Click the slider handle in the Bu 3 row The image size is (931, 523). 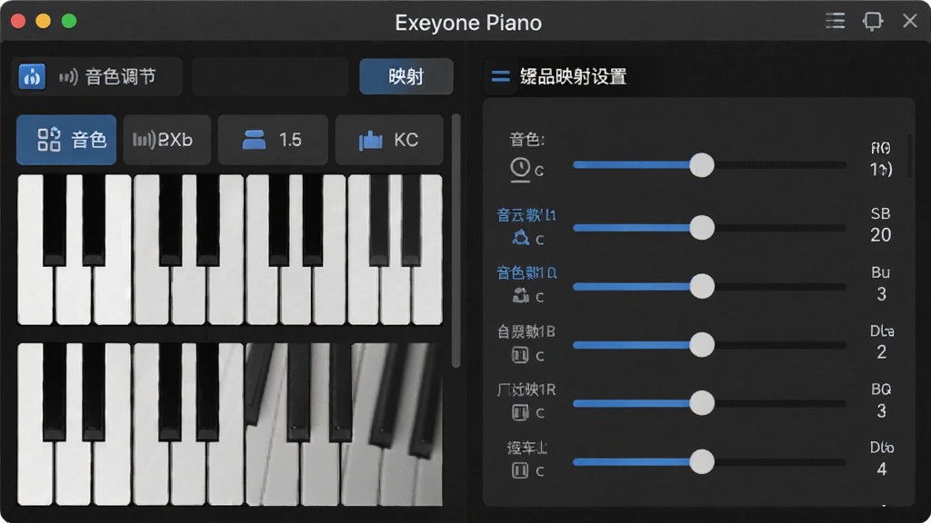[x=702, y=286]
